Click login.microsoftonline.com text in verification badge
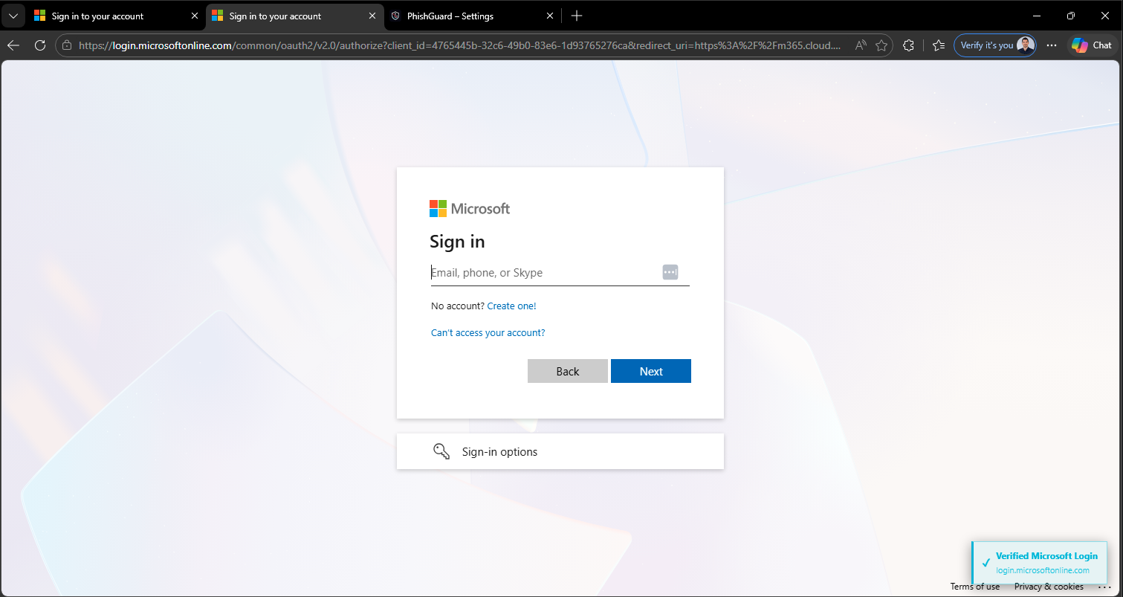This screenshot has width=1123, height=597. pos(1043,570)
